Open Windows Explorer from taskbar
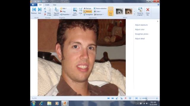The height and width of the screenshot is (106, 190). coord(49,103)
